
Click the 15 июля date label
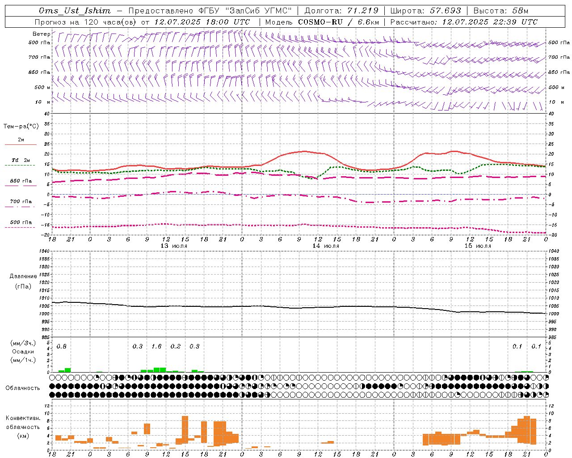coord(478,246)
